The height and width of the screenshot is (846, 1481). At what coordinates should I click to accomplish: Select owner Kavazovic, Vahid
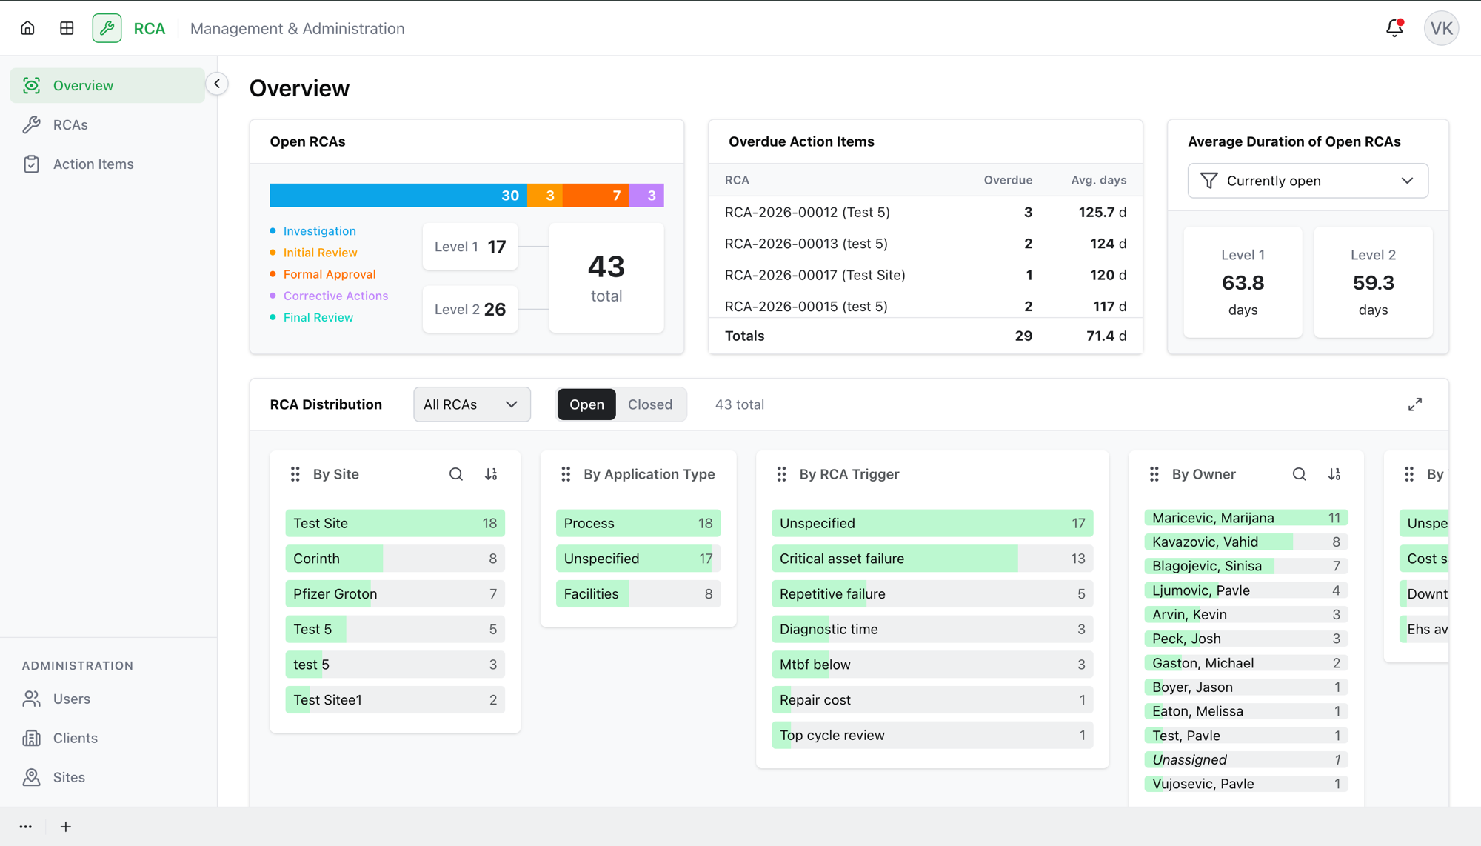(1246, 542)
